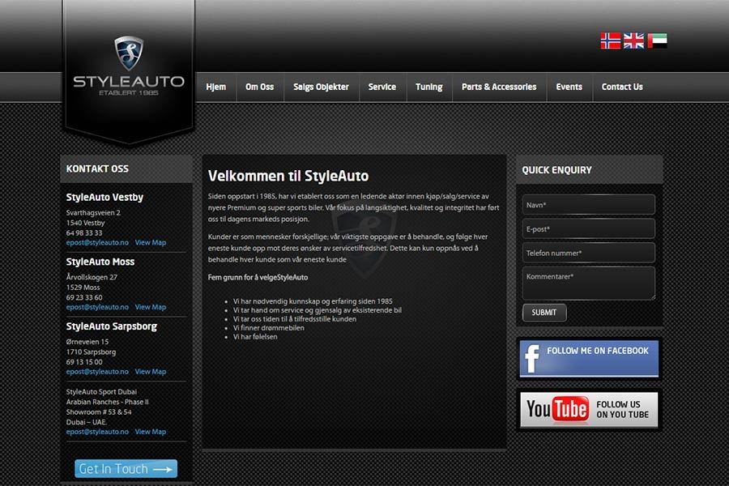Click the phone number 64 98 33 33
The image size is (729, 486).
pyautogui.click(x=84, y=233)
